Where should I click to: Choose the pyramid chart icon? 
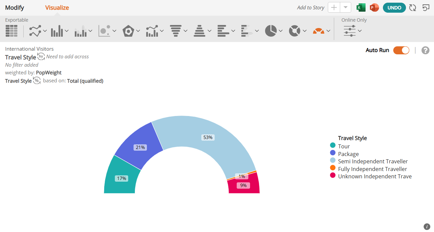[x=200, y=31]
